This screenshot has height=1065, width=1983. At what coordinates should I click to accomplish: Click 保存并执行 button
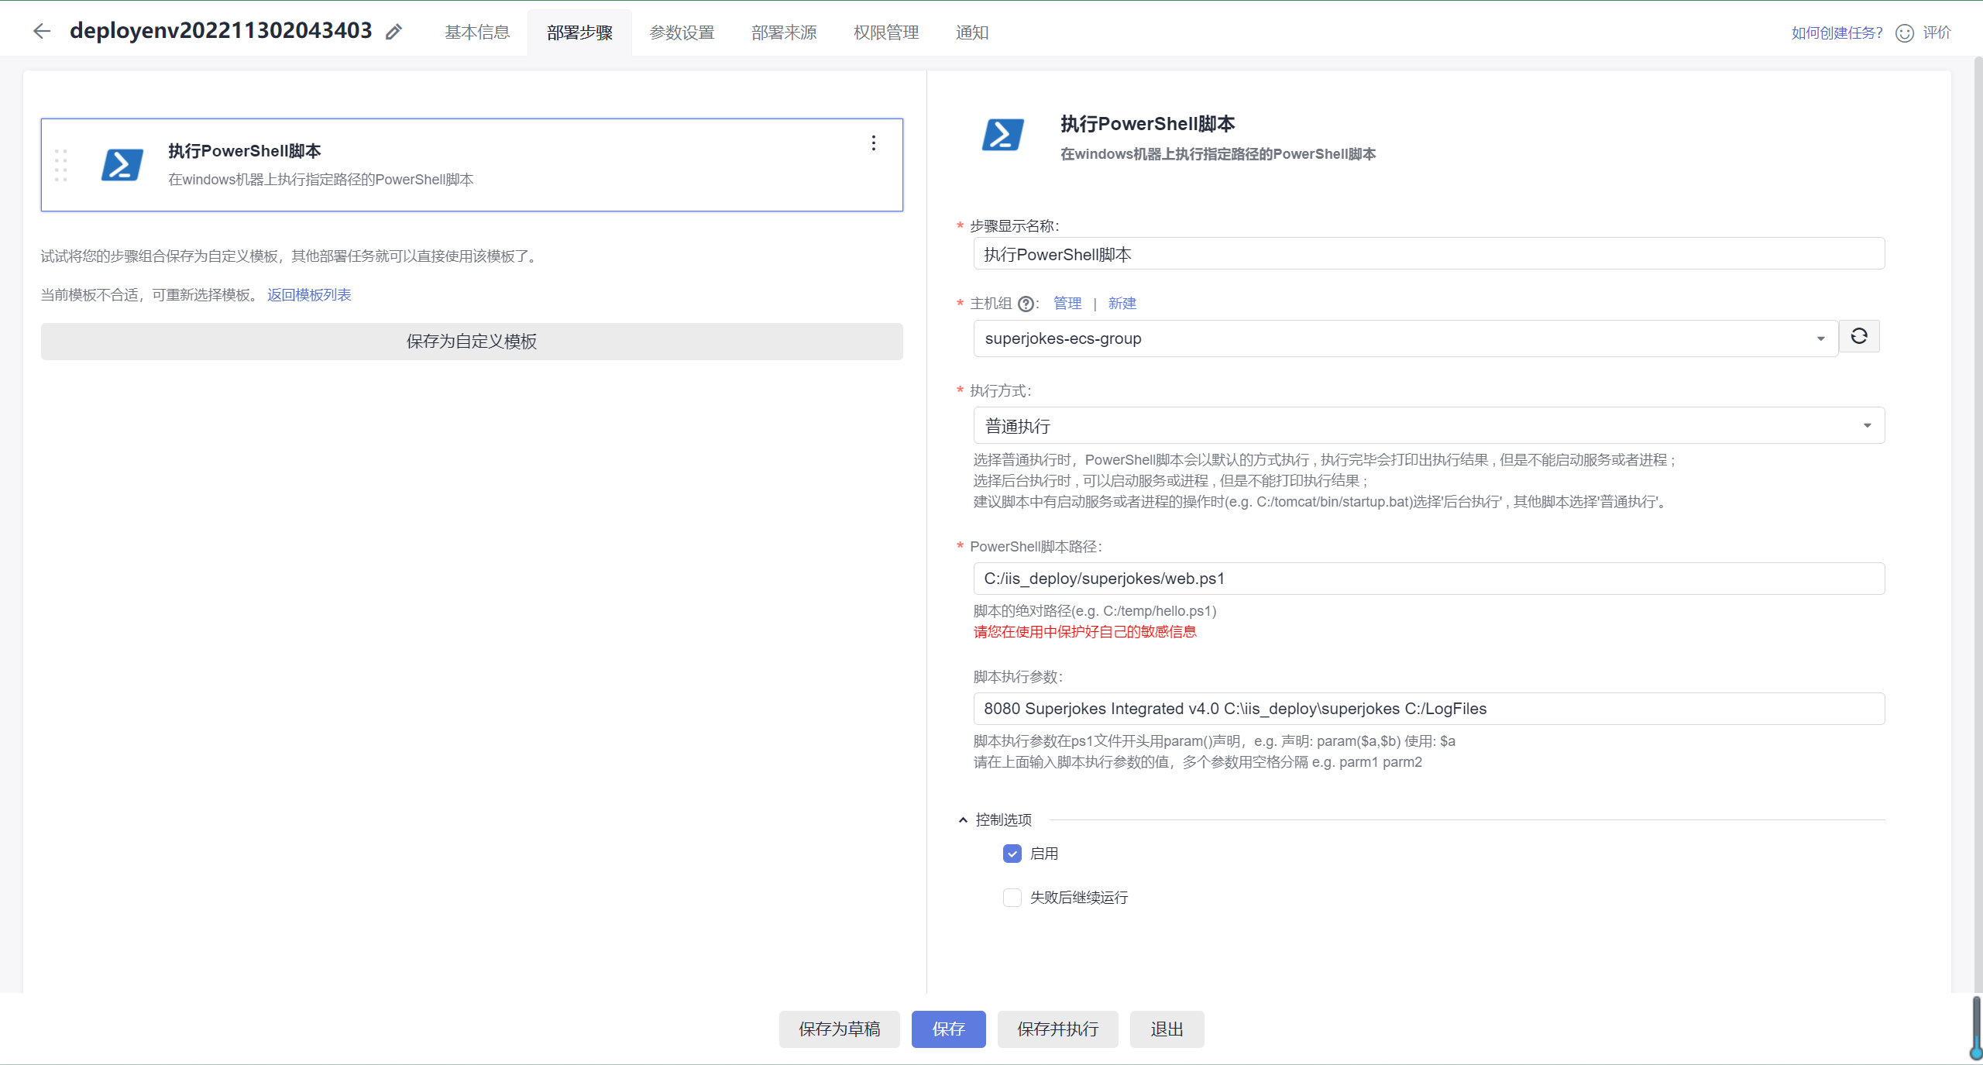[x=1057, y=1029]
